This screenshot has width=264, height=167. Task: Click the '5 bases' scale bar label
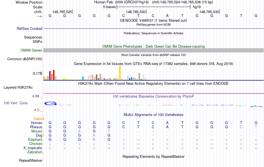[109, 7]
